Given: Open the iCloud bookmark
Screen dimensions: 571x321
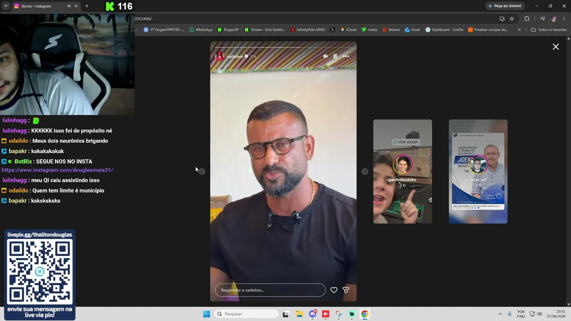Looking at the screenshot, I should [x=348, y=30].
